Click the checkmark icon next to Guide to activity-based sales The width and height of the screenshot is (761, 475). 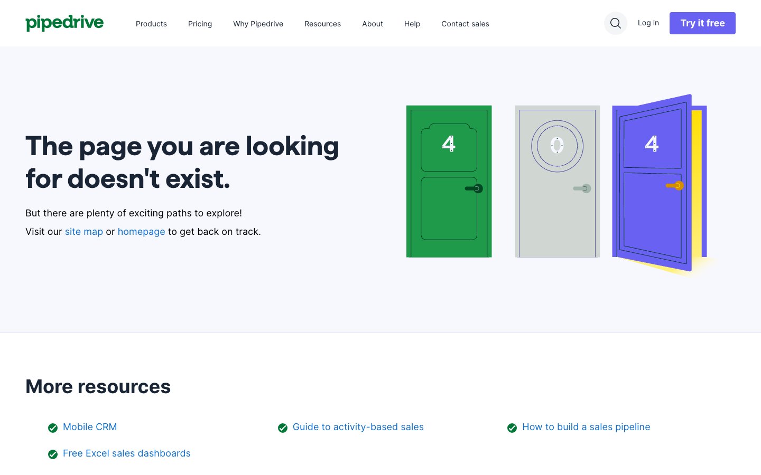[283, 427]
